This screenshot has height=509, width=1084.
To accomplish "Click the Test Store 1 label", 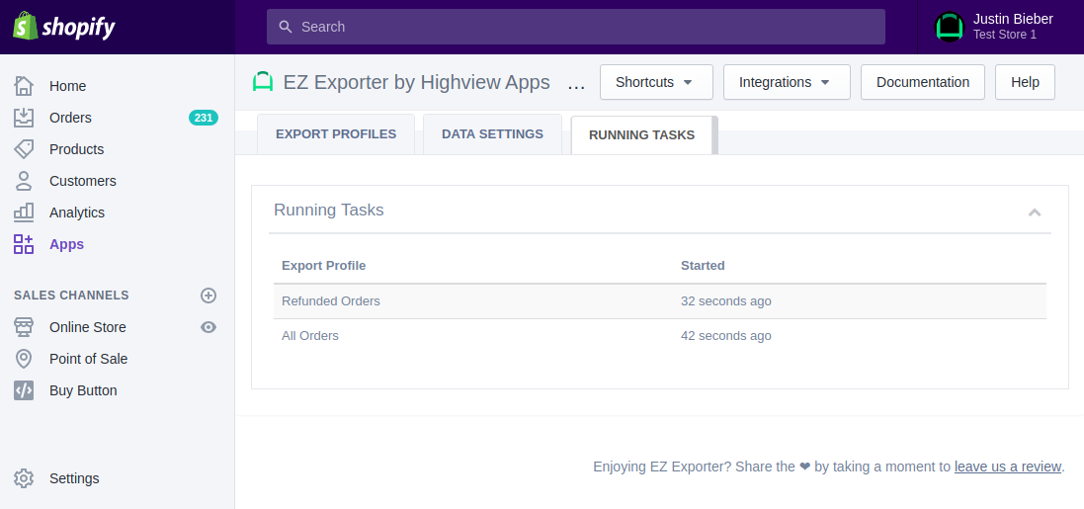I will (x=1005, y=35).
